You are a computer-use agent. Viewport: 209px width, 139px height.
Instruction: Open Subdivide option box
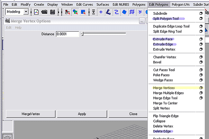pos(201,13)
